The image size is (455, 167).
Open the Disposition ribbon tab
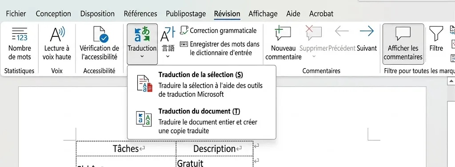click(97, 14)
